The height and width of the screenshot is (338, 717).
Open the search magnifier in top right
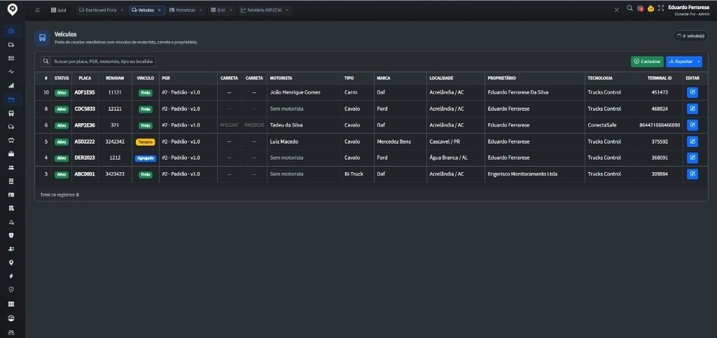click(629, 8)
